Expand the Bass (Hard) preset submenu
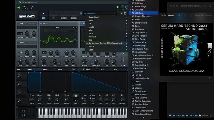 [106, 17]
